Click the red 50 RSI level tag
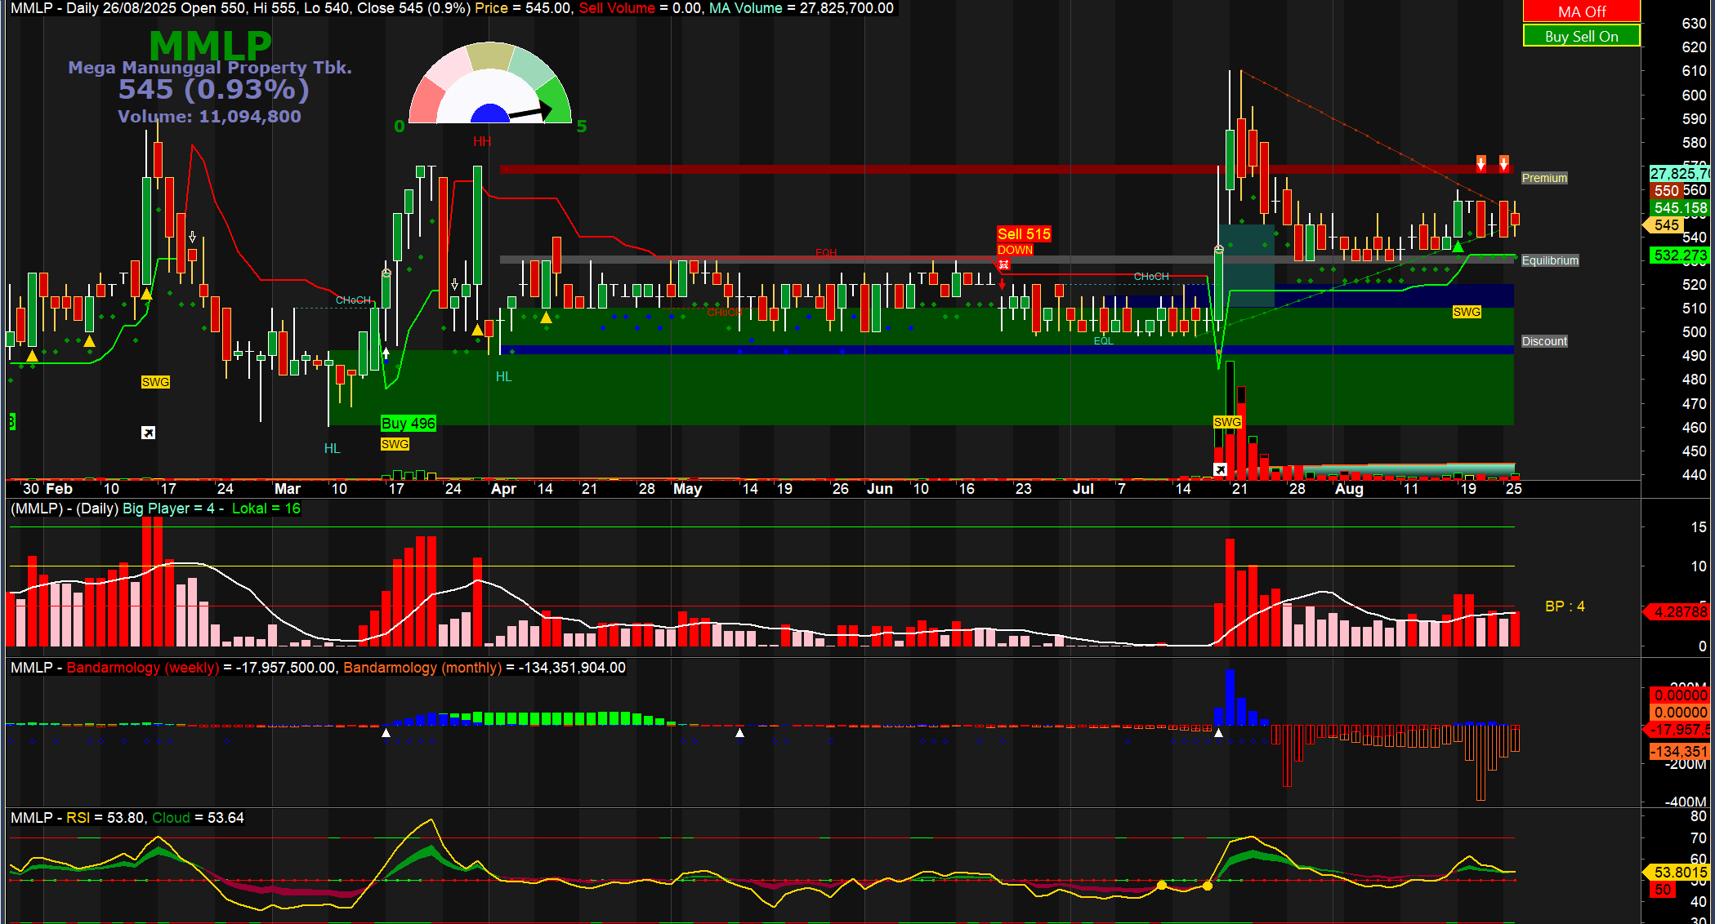Image resolution: width=1715 pixels, height=924 pixels. click(1663, 890)
